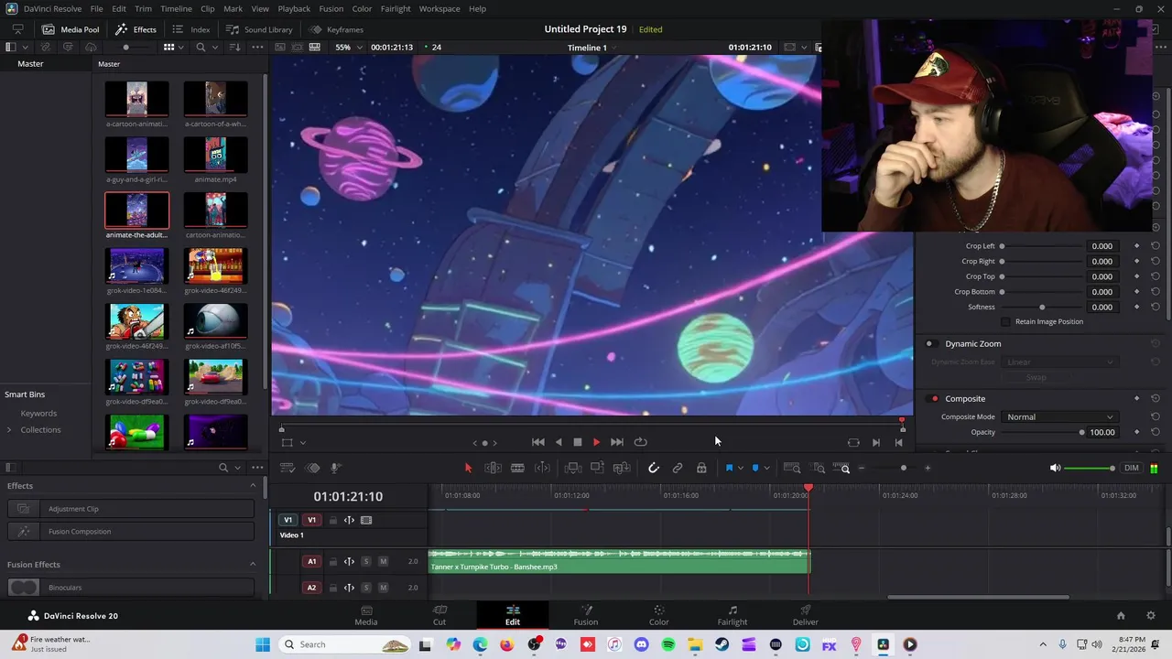The width and height of the screenshot is (1172, 659).
Task: Reset Crop Left value
Action: [x=1155, y=245]
